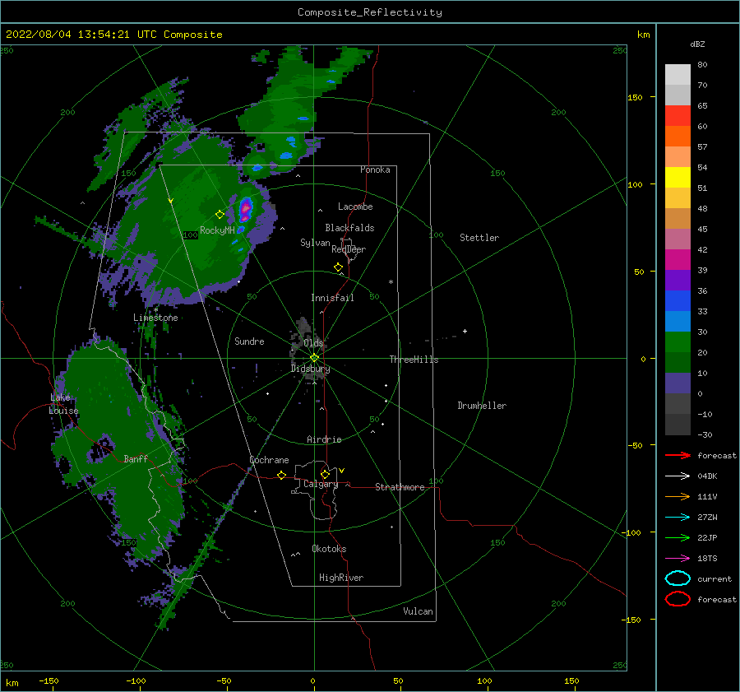Click the white plus marker east of ThreeHills
Image resolution: width=740 pixels, height=692 pixels.
(x=465, y=331)
